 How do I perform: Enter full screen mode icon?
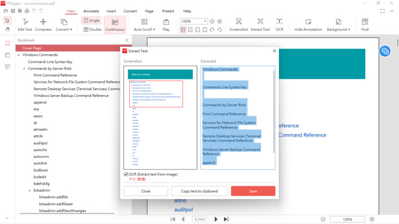click(x=383, y=11)
